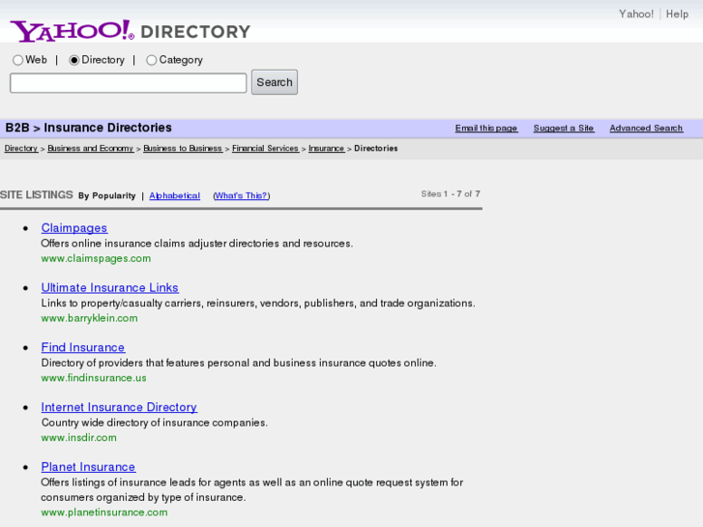Go to Insurance breadcrumb link
Screen dimensions: 703x527
[327, 149]
